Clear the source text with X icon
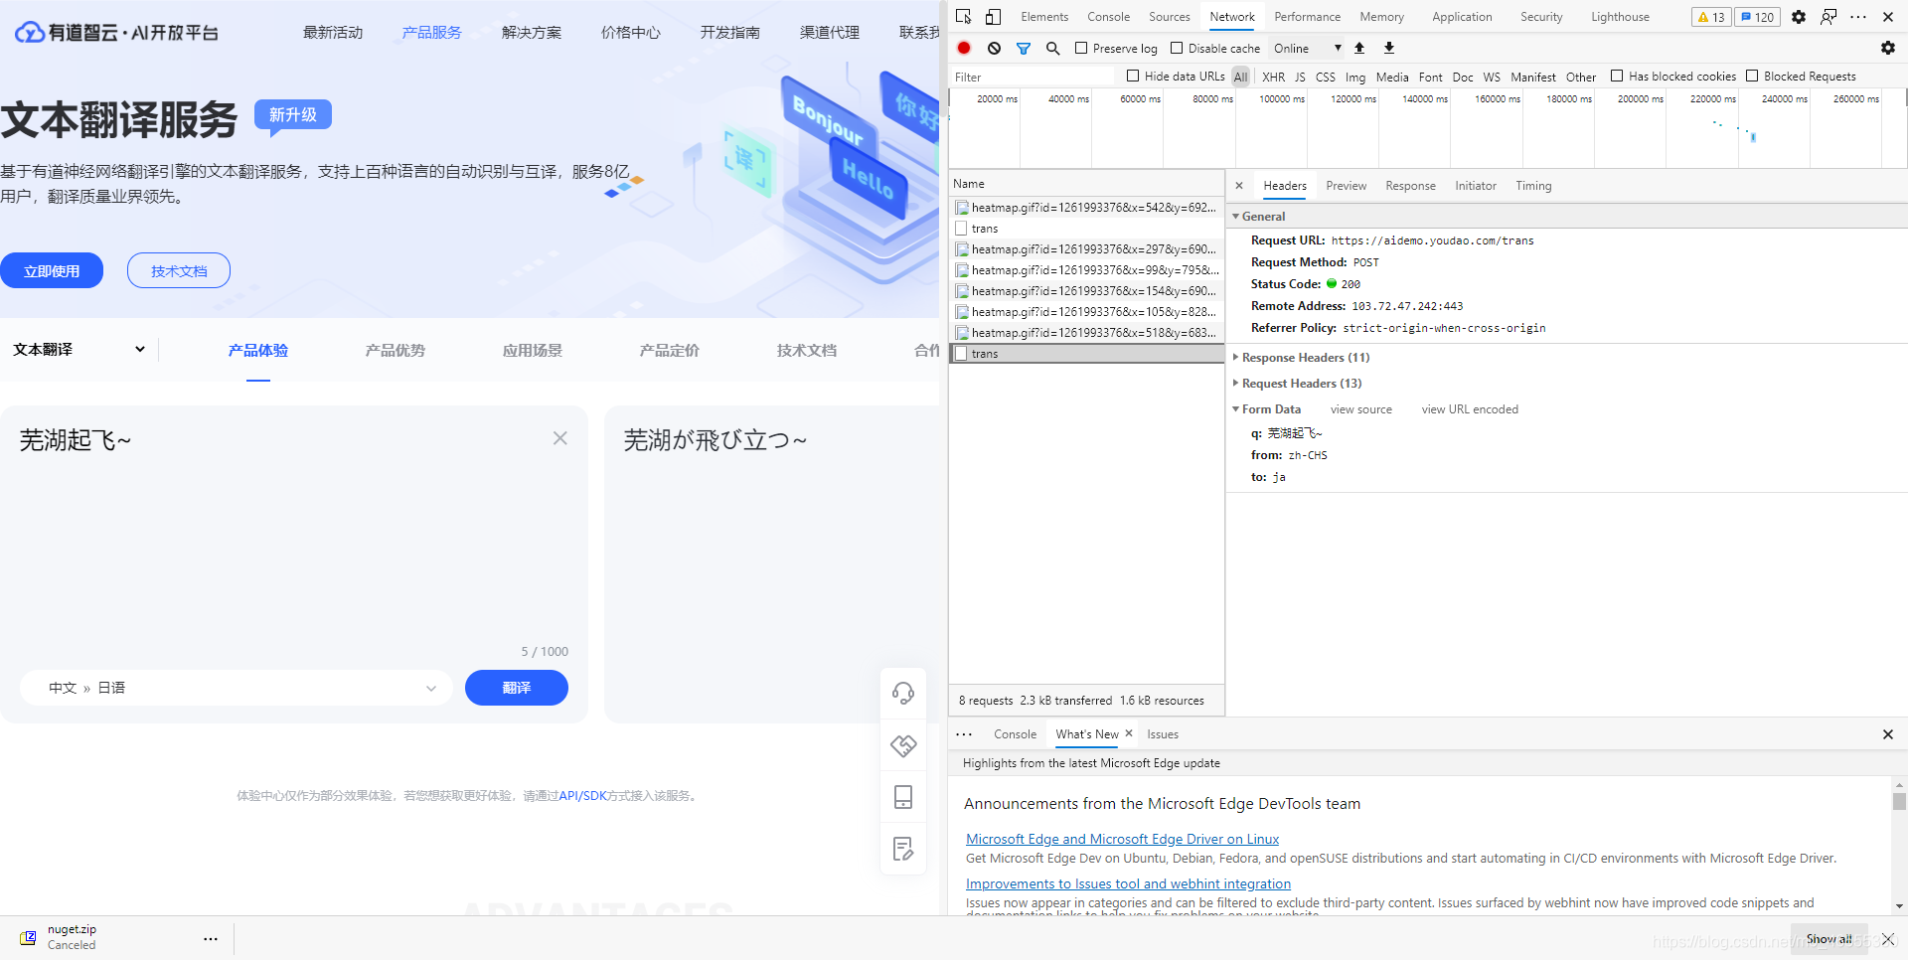Image resolution: width=1908 pixels, height=960 pixels. (560, 438)
